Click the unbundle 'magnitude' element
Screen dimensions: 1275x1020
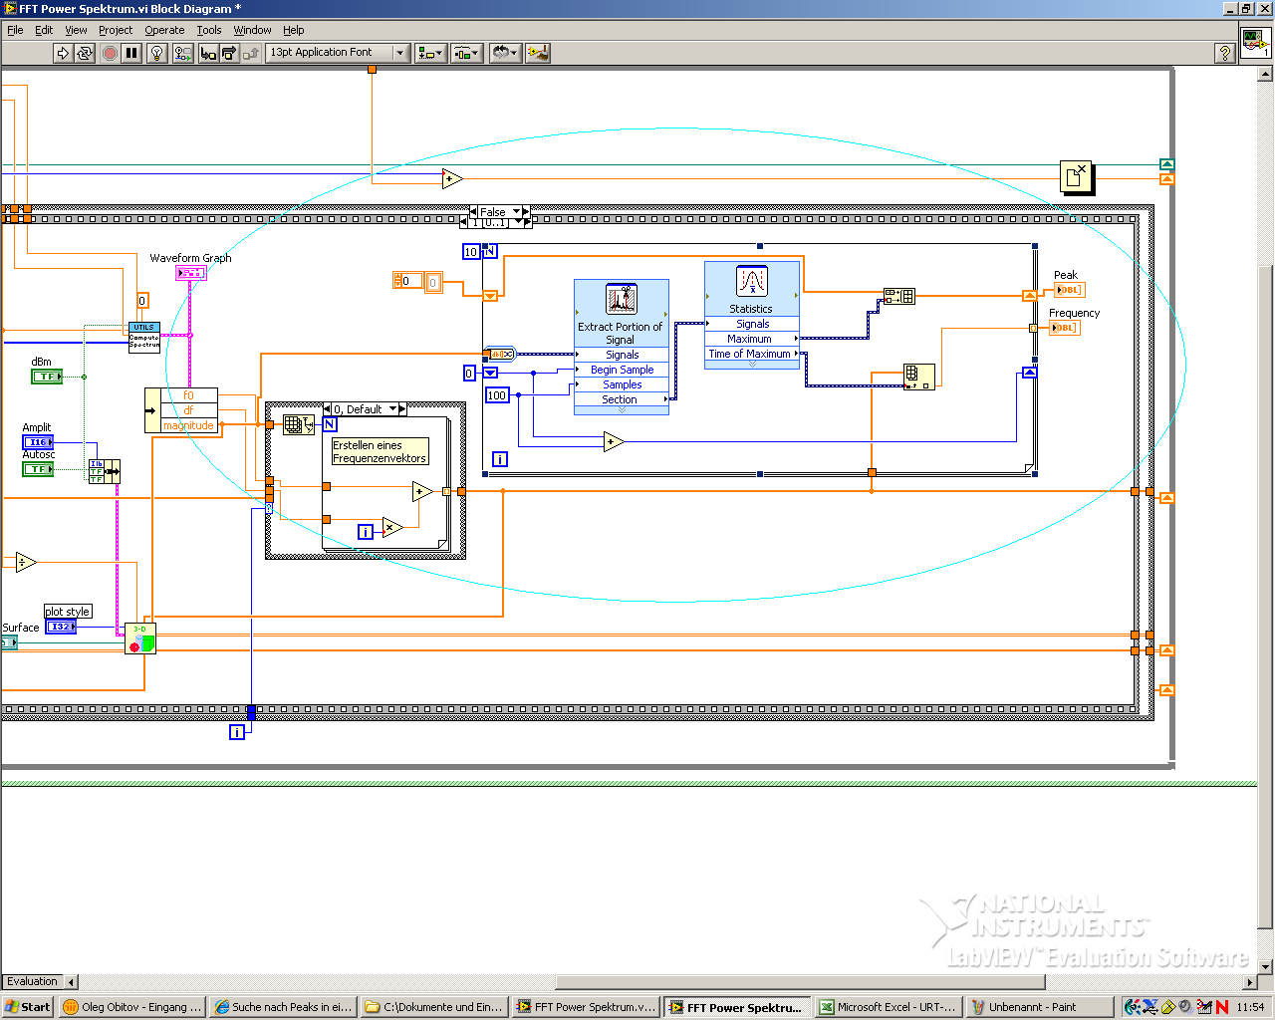point(188,425)
